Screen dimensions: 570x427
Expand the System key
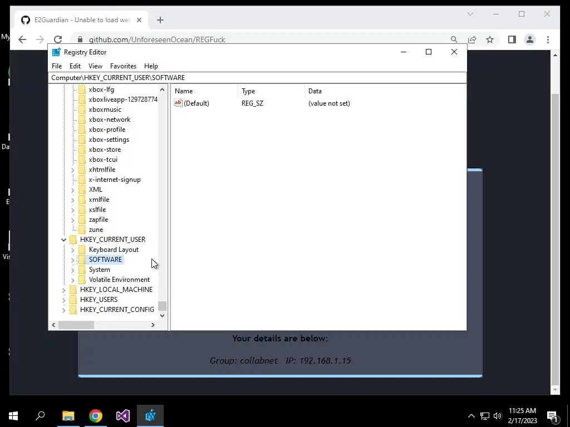tap(72, 270)
